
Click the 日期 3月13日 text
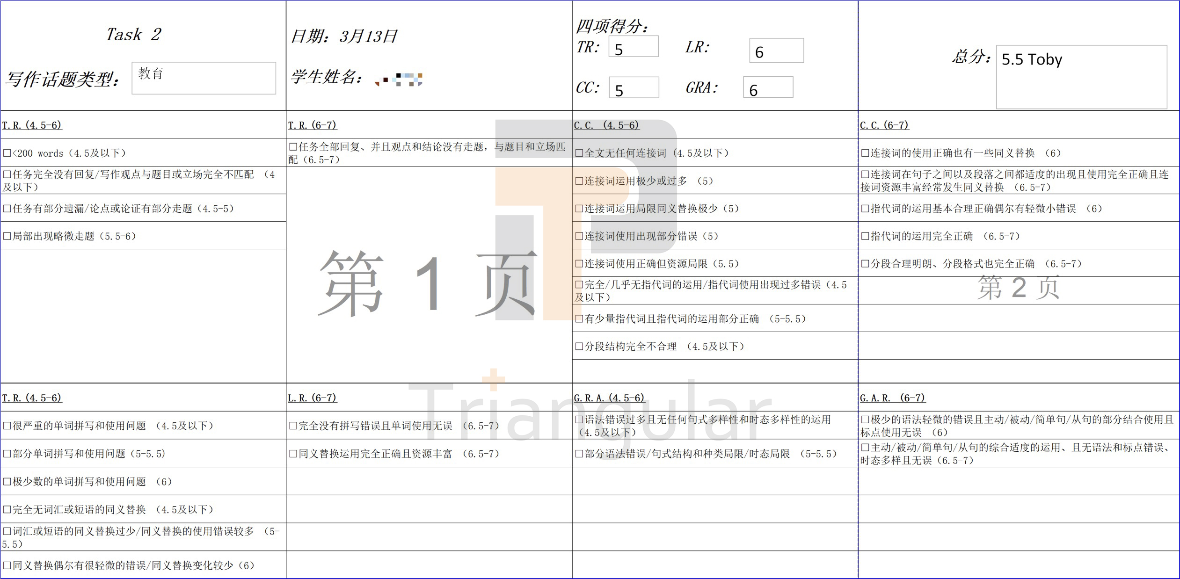(344, 36)
